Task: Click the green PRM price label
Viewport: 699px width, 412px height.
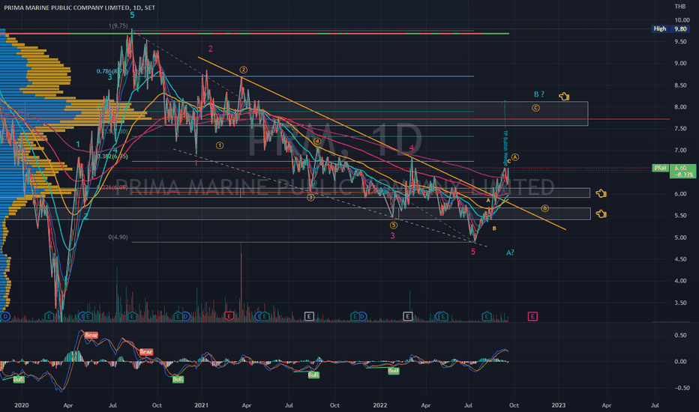Action: point(660,168)
